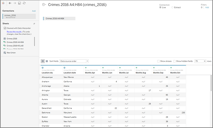Switch to preview data grid view icon
Viewport: 213px width, 128px height.
tap(43, 61)
